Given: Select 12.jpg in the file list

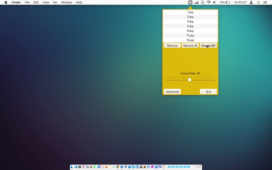Looking at the screenshot, I should [x=190, y=40].
